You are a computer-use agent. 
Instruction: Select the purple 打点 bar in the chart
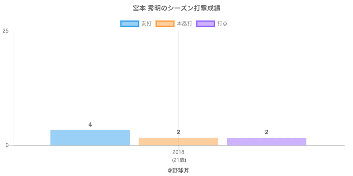267,142
